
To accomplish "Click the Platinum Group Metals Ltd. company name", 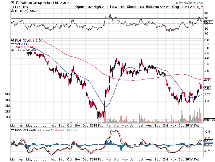I will (x=39, y=3).
